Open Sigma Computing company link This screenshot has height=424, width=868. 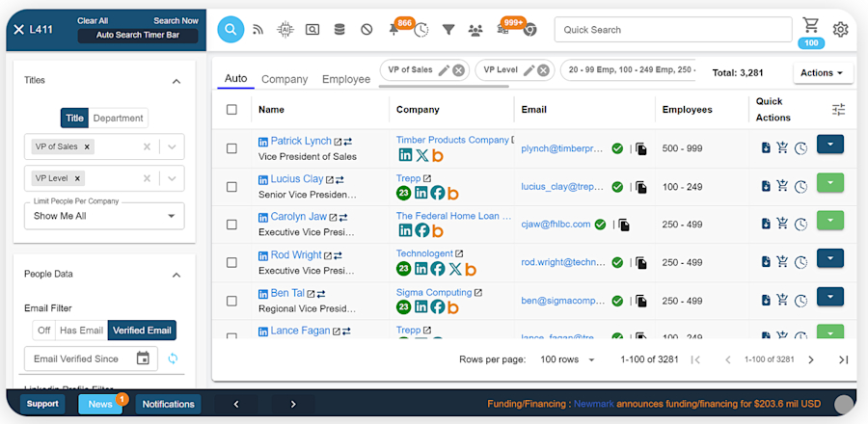point(434,292)
